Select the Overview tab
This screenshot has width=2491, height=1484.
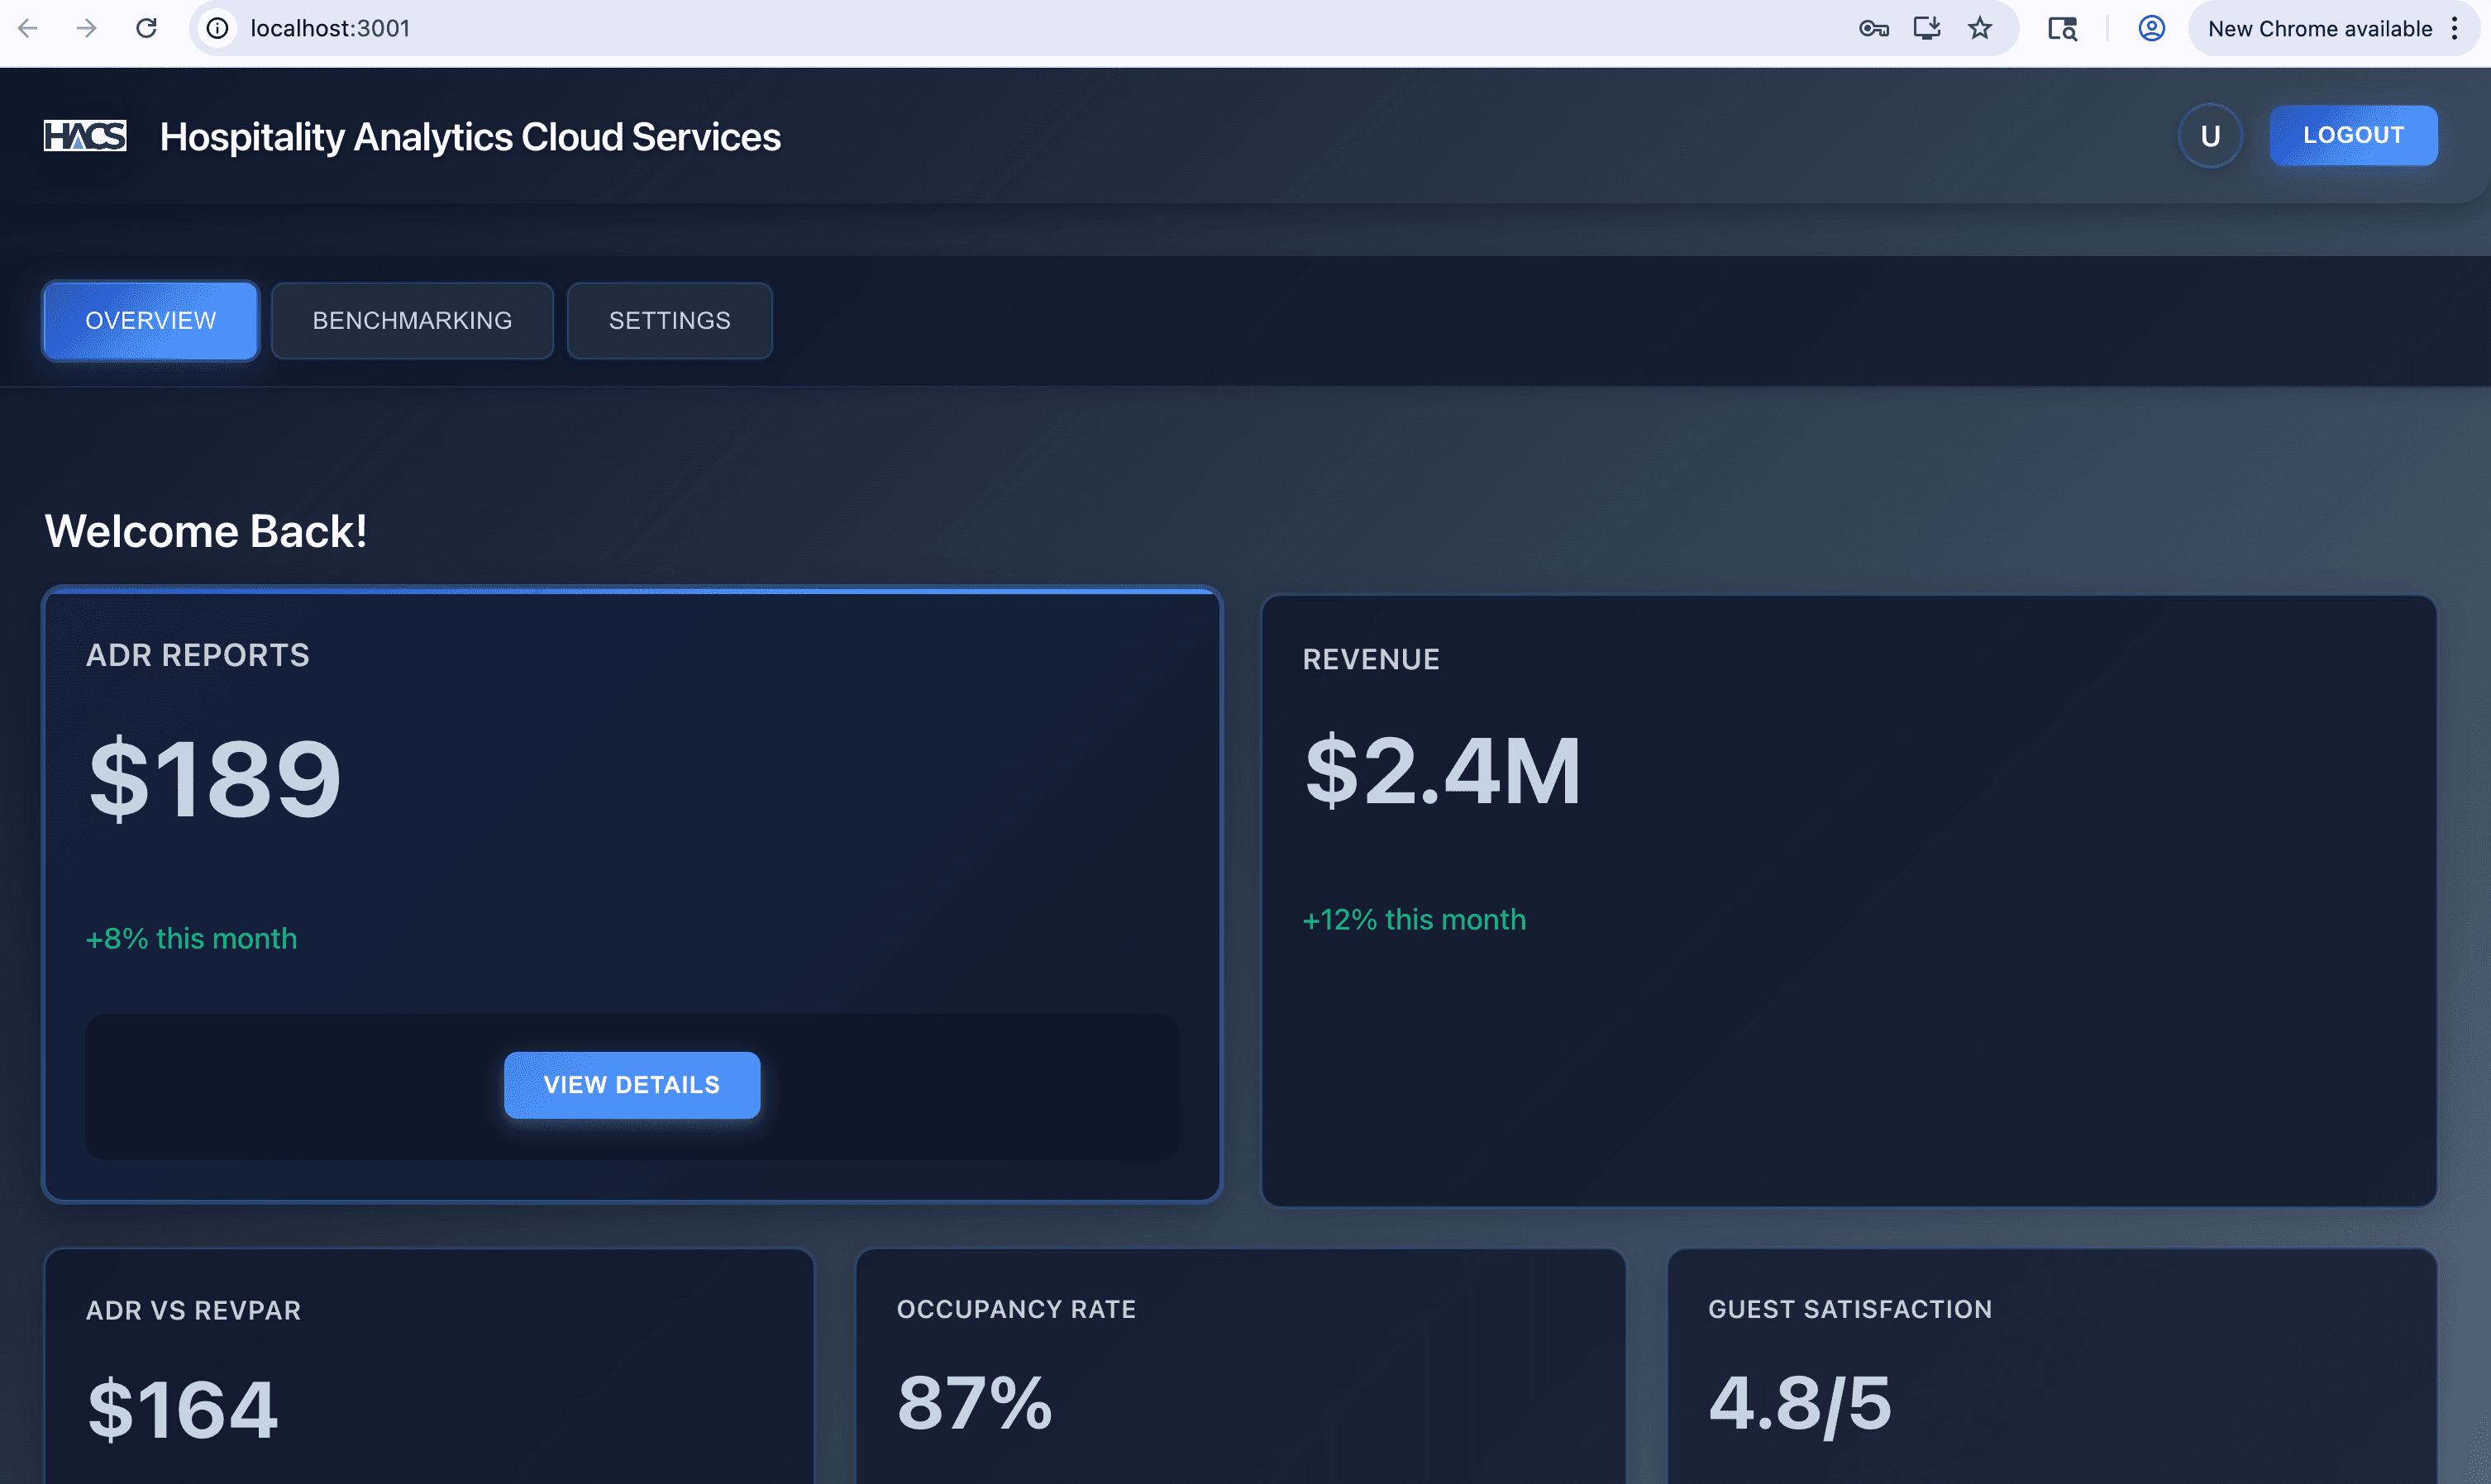point(150,320)
